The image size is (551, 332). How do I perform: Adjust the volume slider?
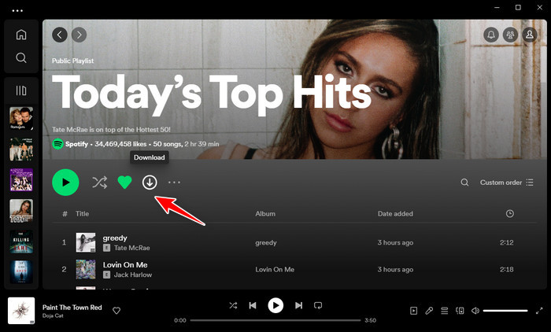point(505,311)
